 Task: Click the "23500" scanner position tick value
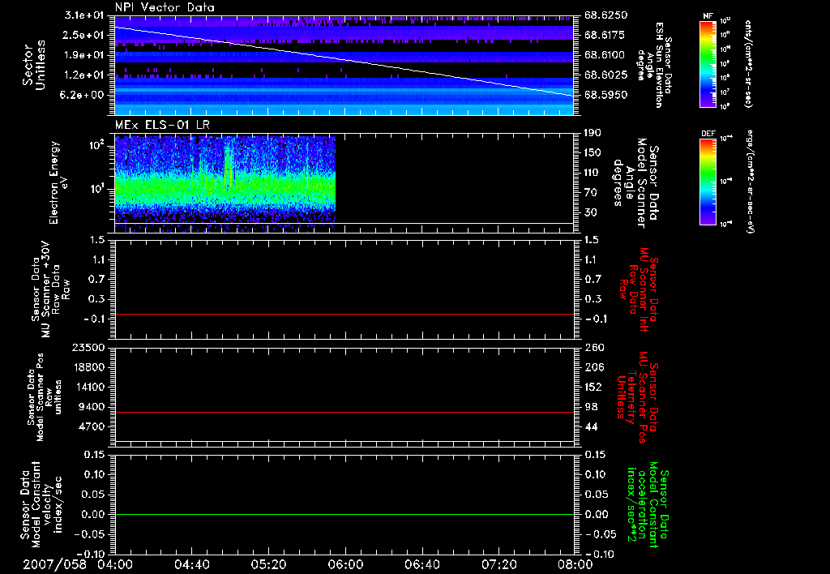pyautogui.click(x=89, y=348)
